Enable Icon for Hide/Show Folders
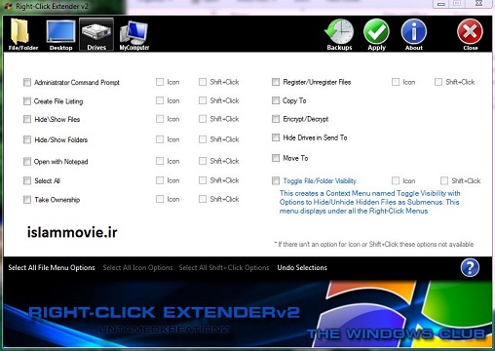Image resolution: width=495 pixels, height=351 pixels. (x=160, y=139)
